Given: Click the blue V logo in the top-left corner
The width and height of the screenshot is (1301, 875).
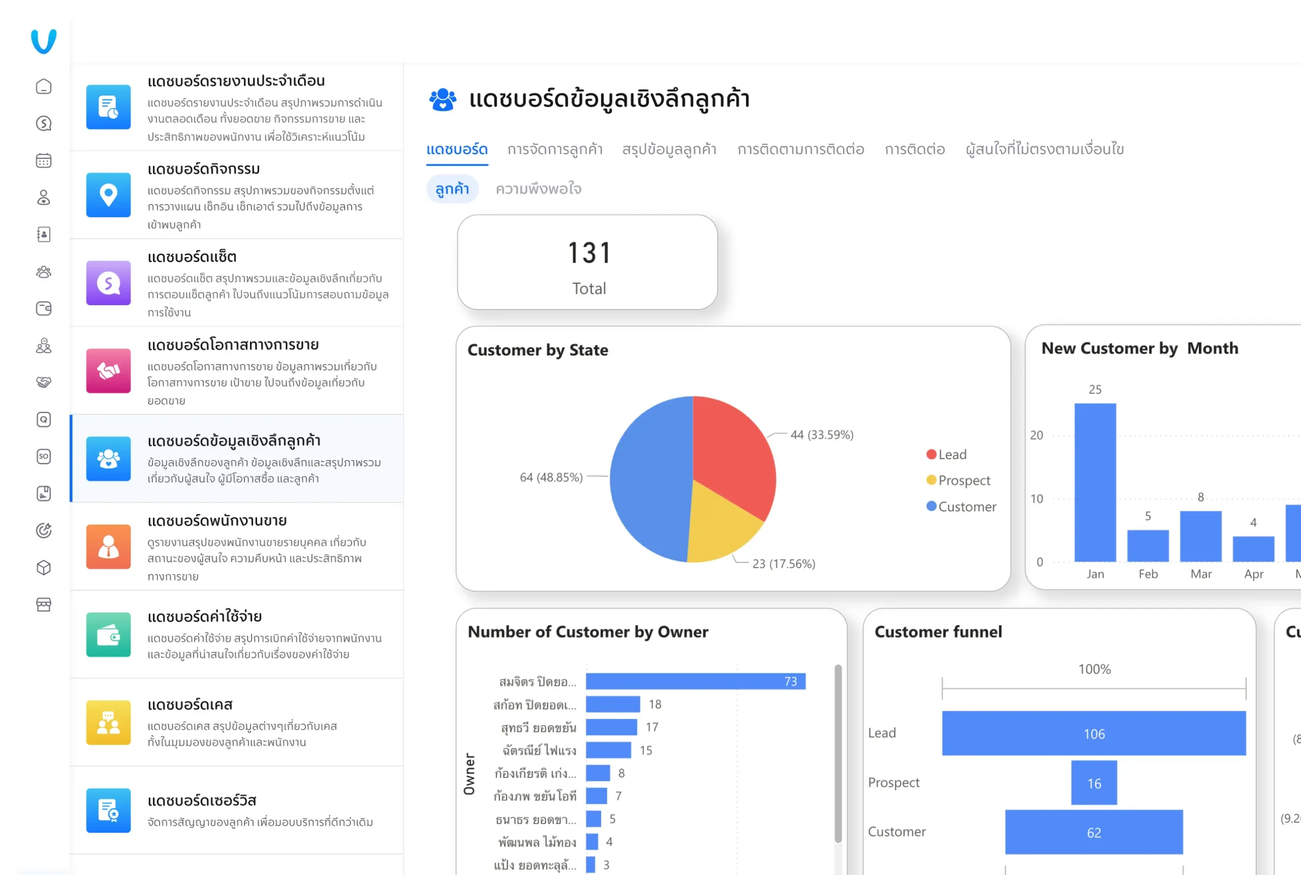Looking at the screenshot, I should (44, 41).
